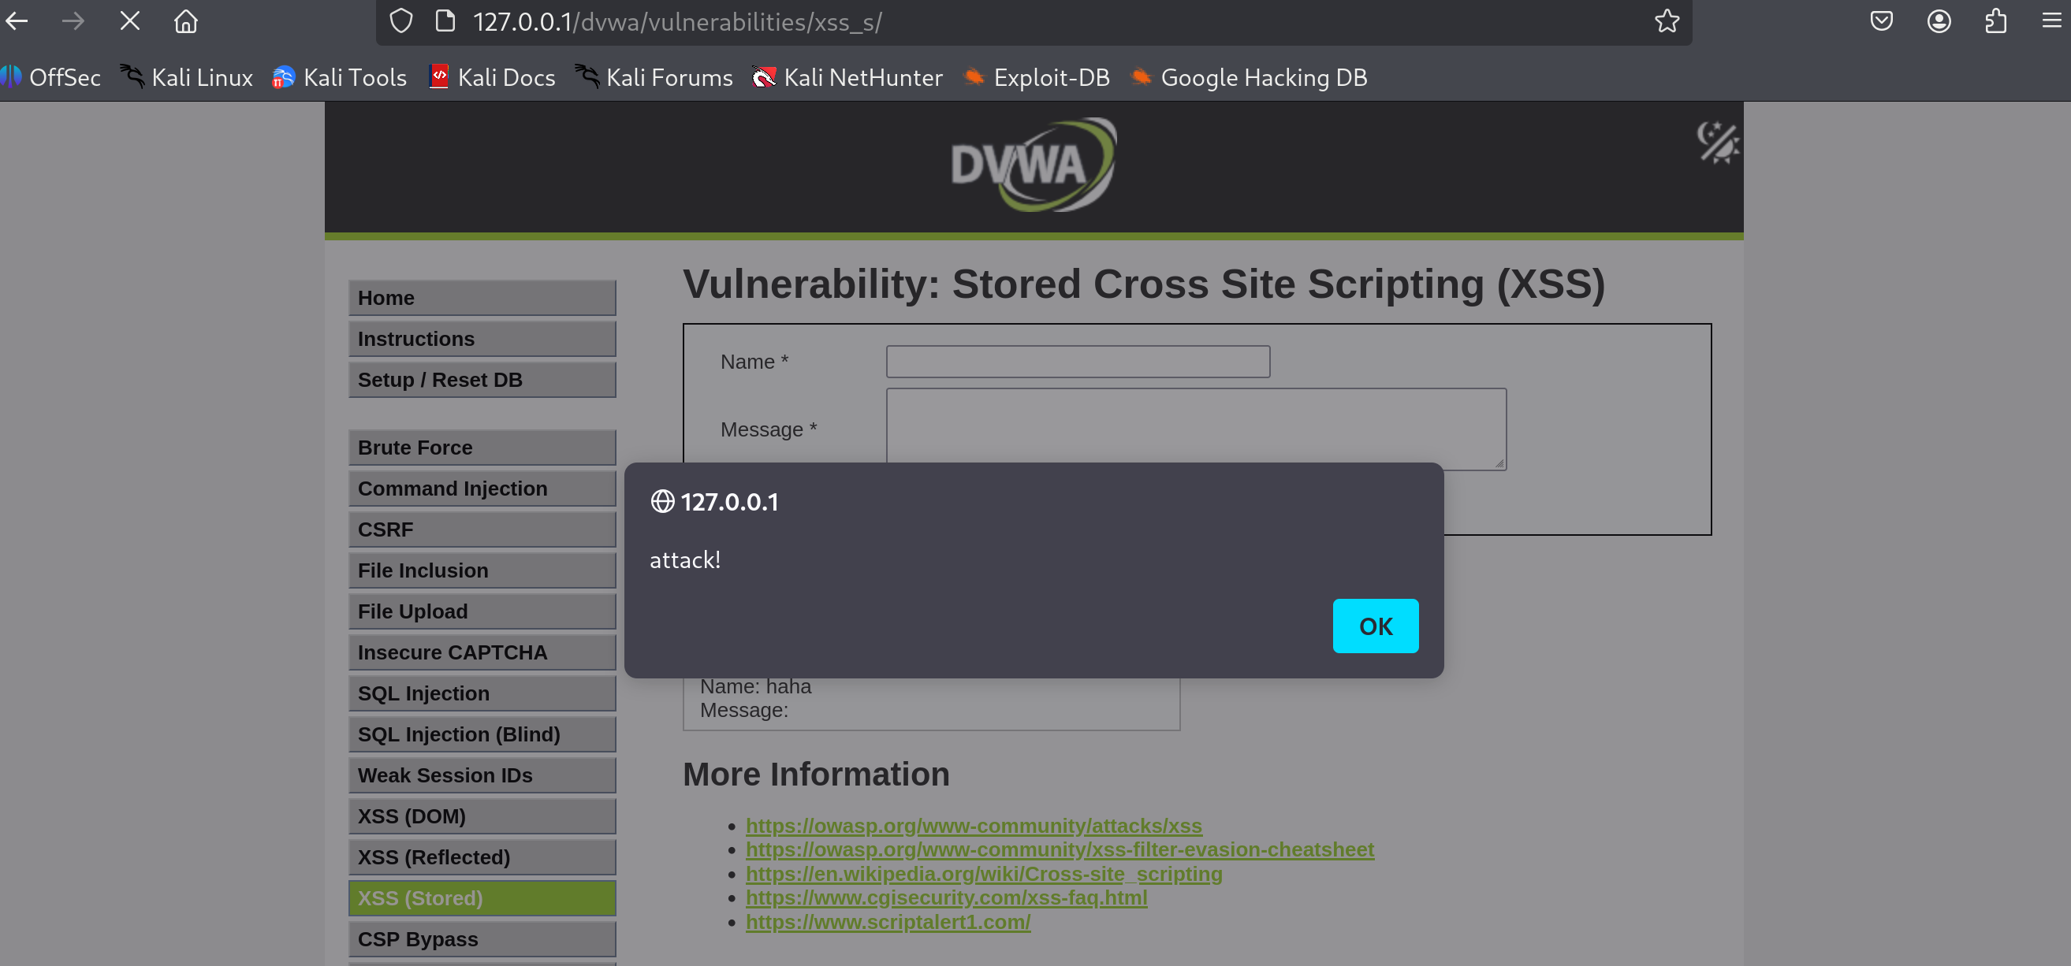Toggle DVWA dark/light theme icon

[x=1718, y=143]
